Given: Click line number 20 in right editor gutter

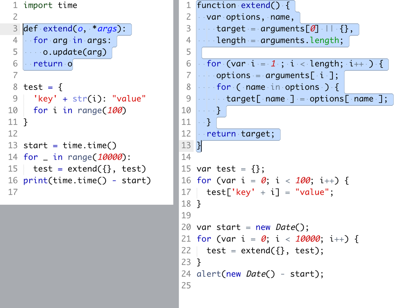Looking at the screenshot, I should click(186, 227).
